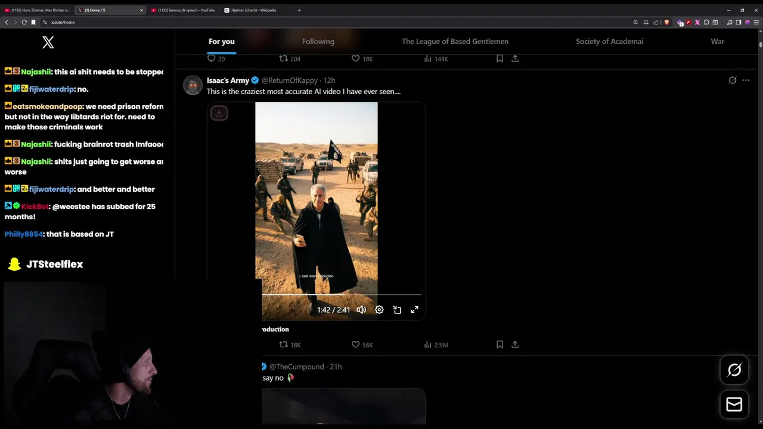Open the pink X extension icon

click(x=697, y=22)
